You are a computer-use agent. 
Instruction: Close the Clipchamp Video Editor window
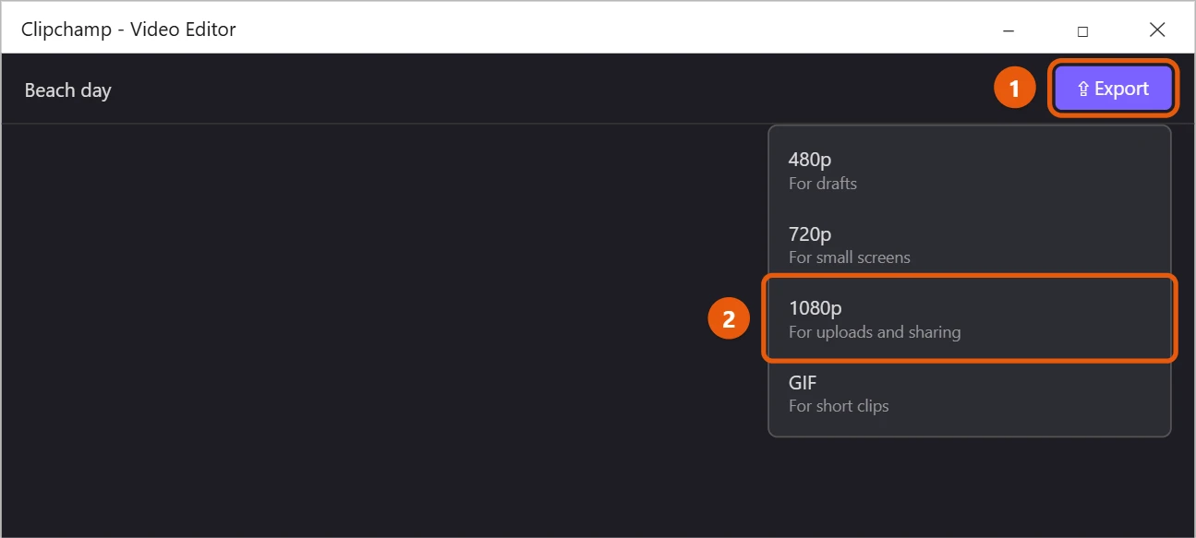[1157, 30]
